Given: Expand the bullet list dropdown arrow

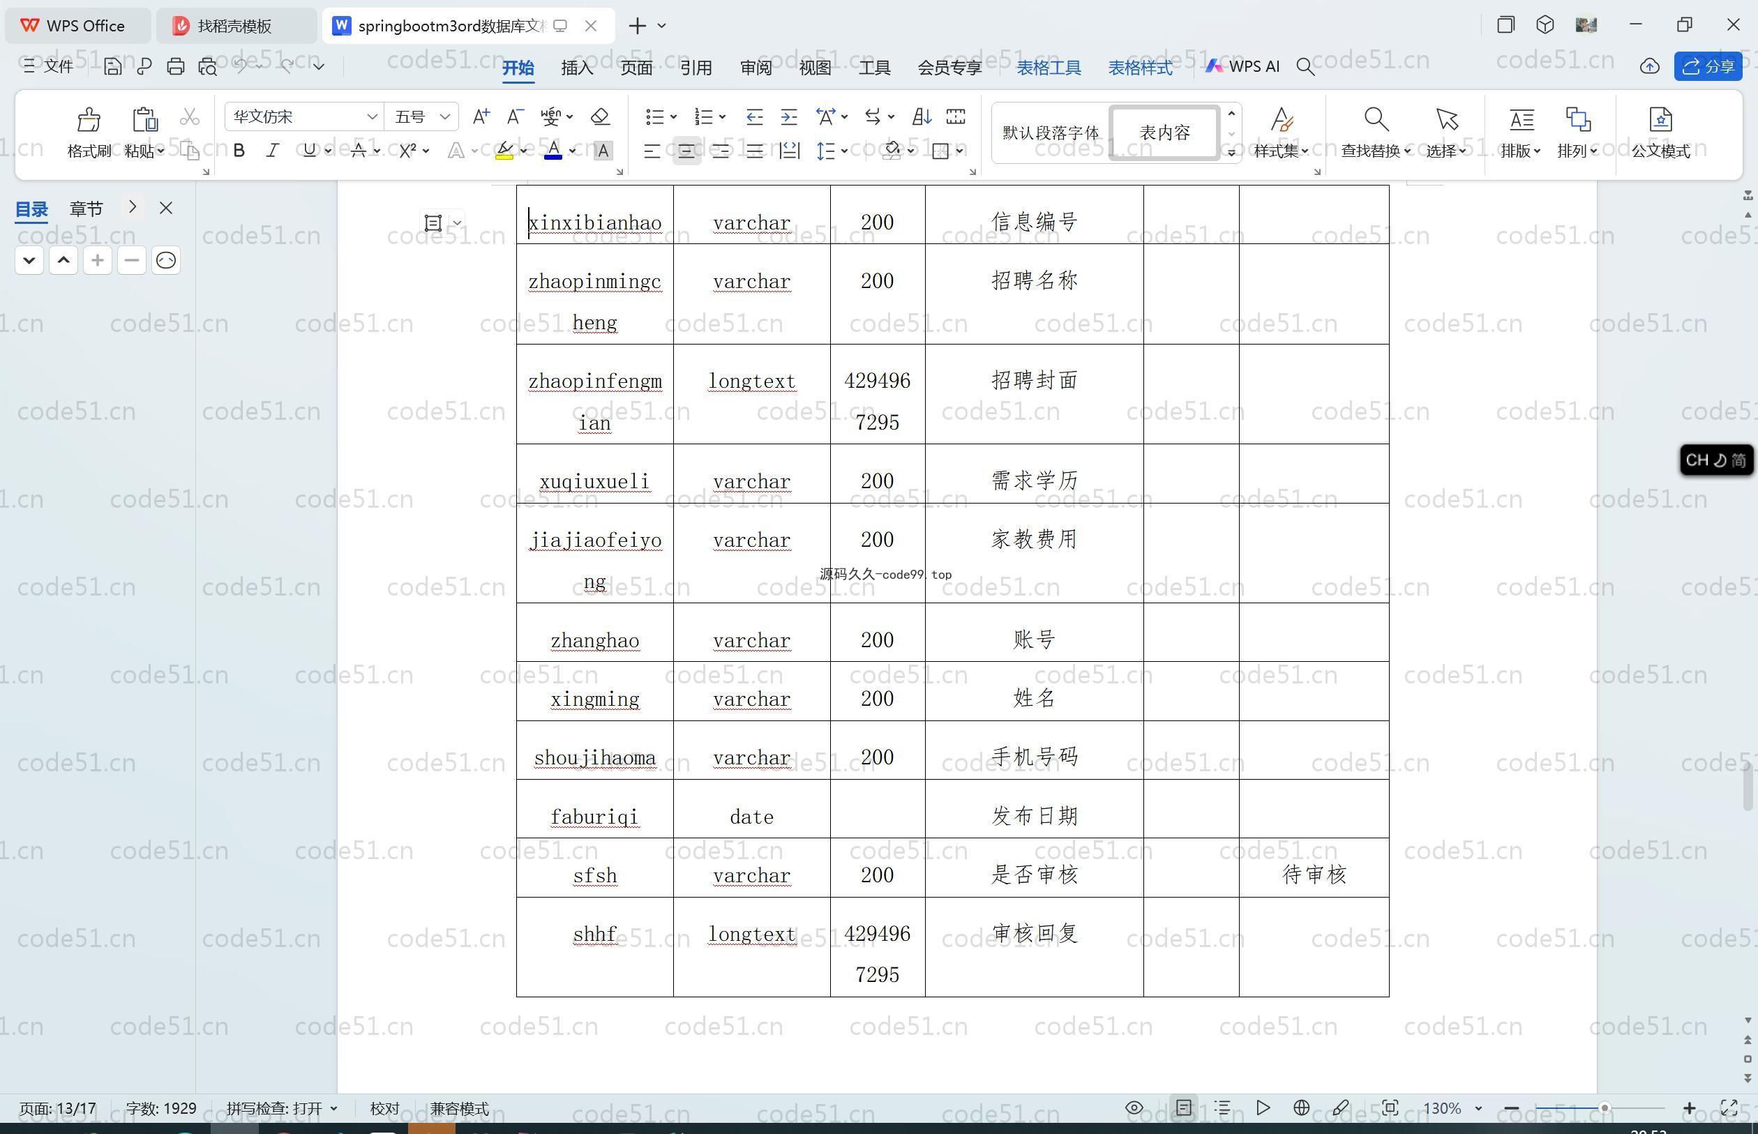Looking at the screenshot, I should click(x=673, y=116).
